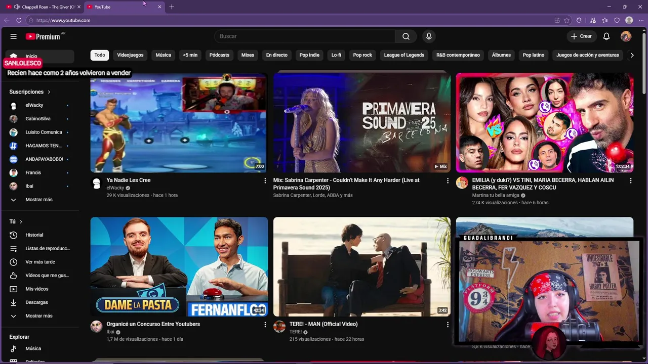The image size is (648, 364).
Task: Start voice search with microphone icon
Action: [x=429, y=36]
